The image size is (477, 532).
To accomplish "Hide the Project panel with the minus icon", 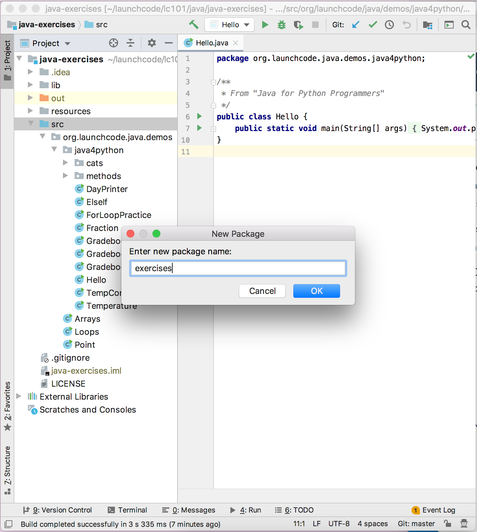I will tap(169, 43).
